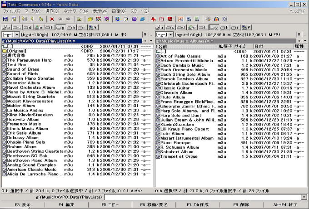Screen dimensions: 309x209
Task: Switch left panel to drive c
Action: [x=17, y=28]
